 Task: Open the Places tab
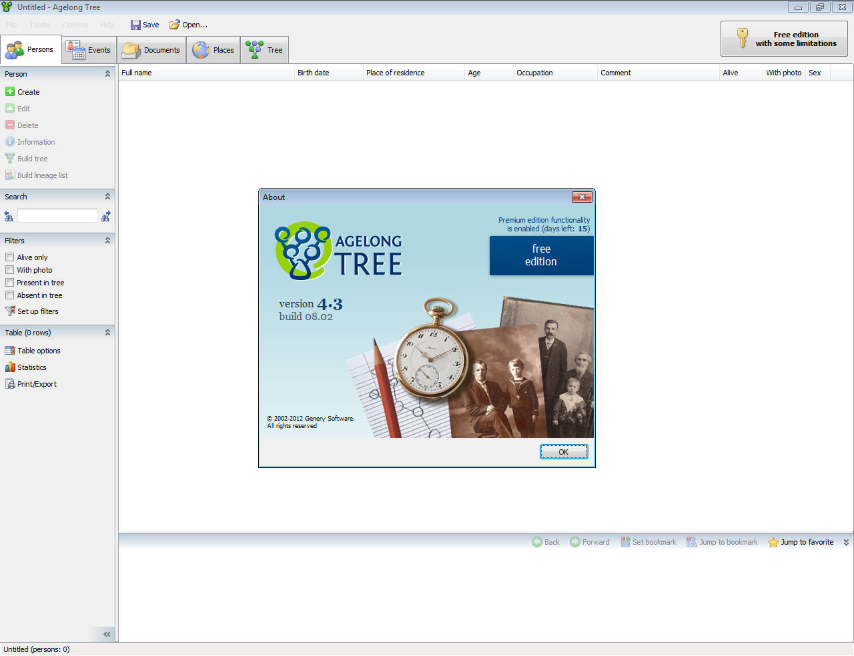click(213, 50)
